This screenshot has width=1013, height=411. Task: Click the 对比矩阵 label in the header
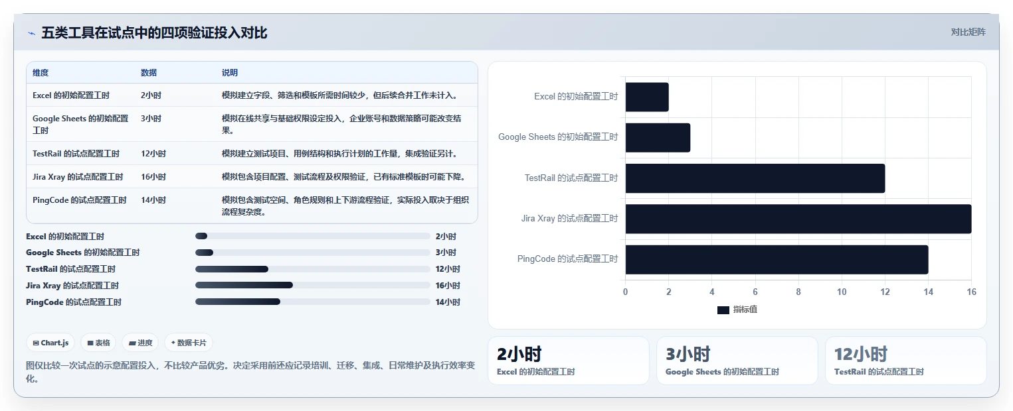(x=968, y=32)
